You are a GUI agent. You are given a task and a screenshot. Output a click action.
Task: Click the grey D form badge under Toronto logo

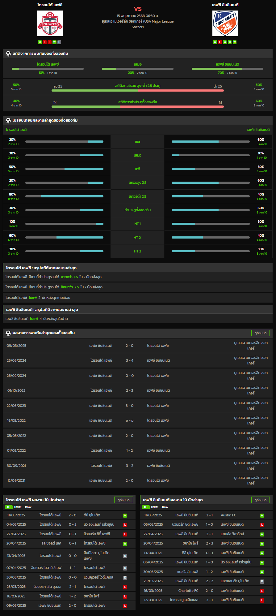(x=59, y=42)
